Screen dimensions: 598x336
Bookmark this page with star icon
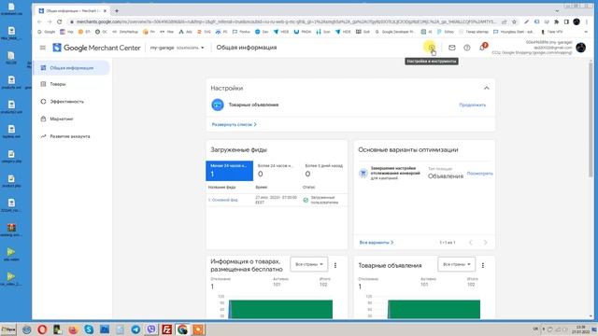click(x=514, y=21)
